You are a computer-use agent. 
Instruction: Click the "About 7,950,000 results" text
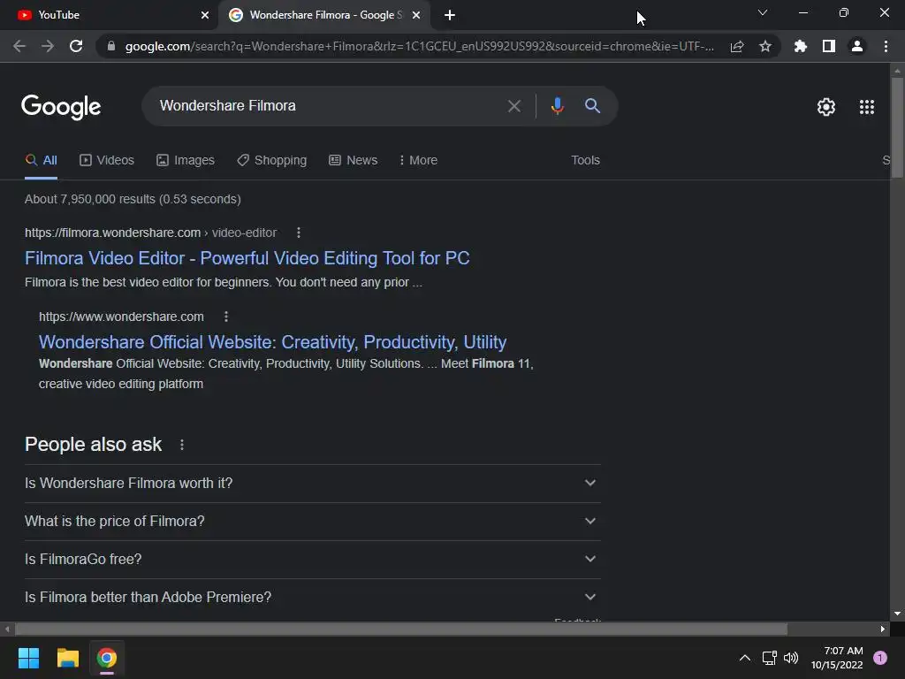click(x=133, y=199)
